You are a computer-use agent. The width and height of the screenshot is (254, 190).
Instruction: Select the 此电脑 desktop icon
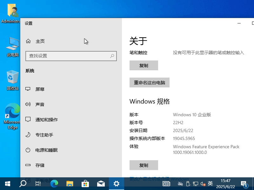coord(13,47)
